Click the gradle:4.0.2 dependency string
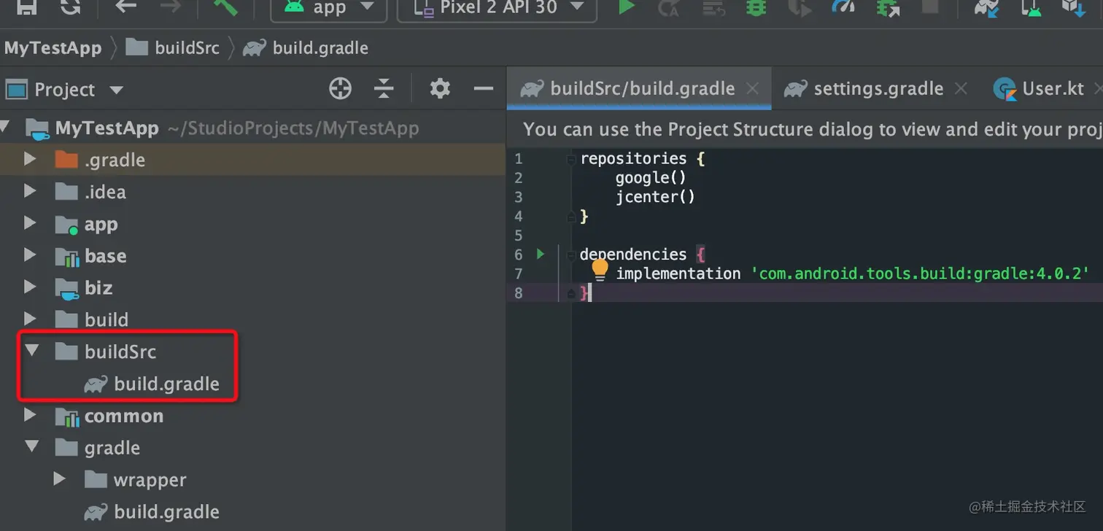Screen dimensions: 1103x531 pyautogui.click(x=920, y=274)
